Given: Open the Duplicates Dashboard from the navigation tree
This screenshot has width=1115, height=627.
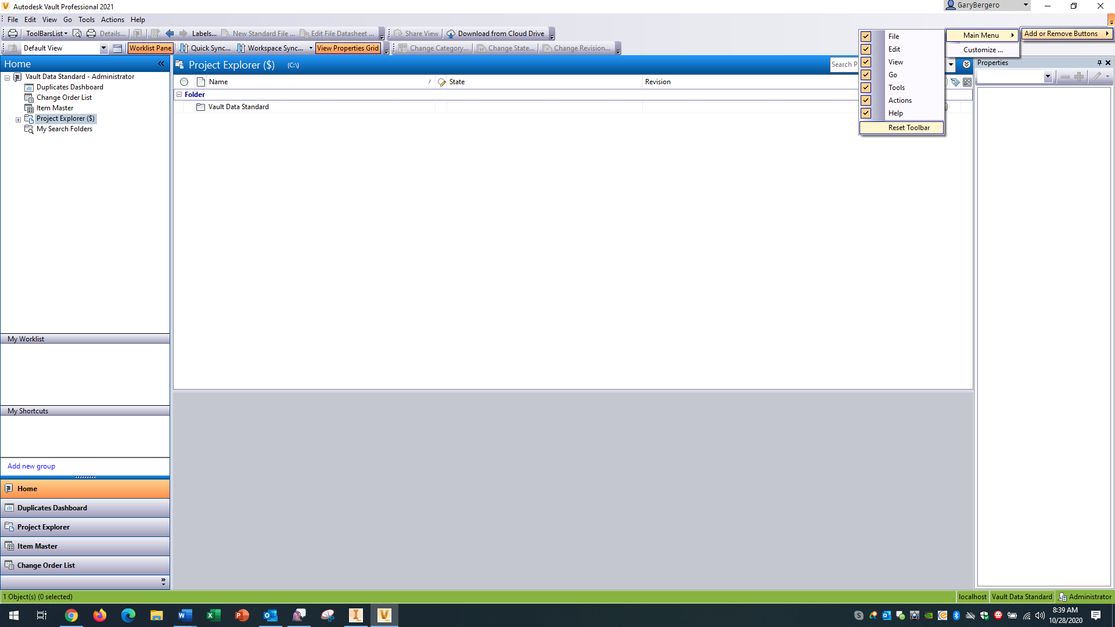Looking at the screenshot, I should tap(69, 87).
